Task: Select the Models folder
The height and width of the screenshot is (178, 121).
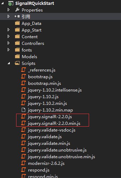Action: [29, 57]
